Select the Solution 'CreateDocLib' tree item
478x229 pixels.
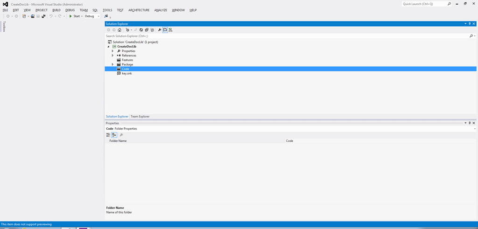135,42
